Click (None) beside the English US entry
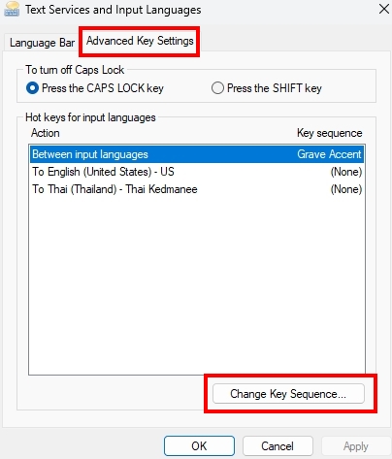 pos(346,172)
